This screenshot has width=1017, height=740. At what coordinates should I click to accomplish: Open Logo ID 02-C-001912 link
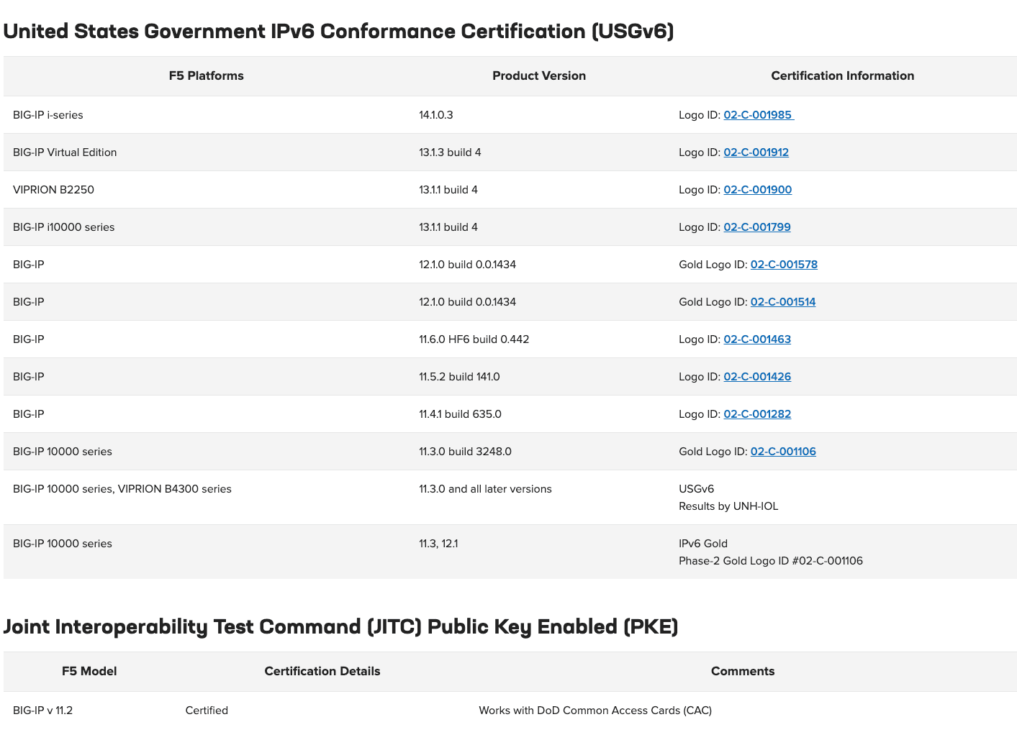[756, 152]
